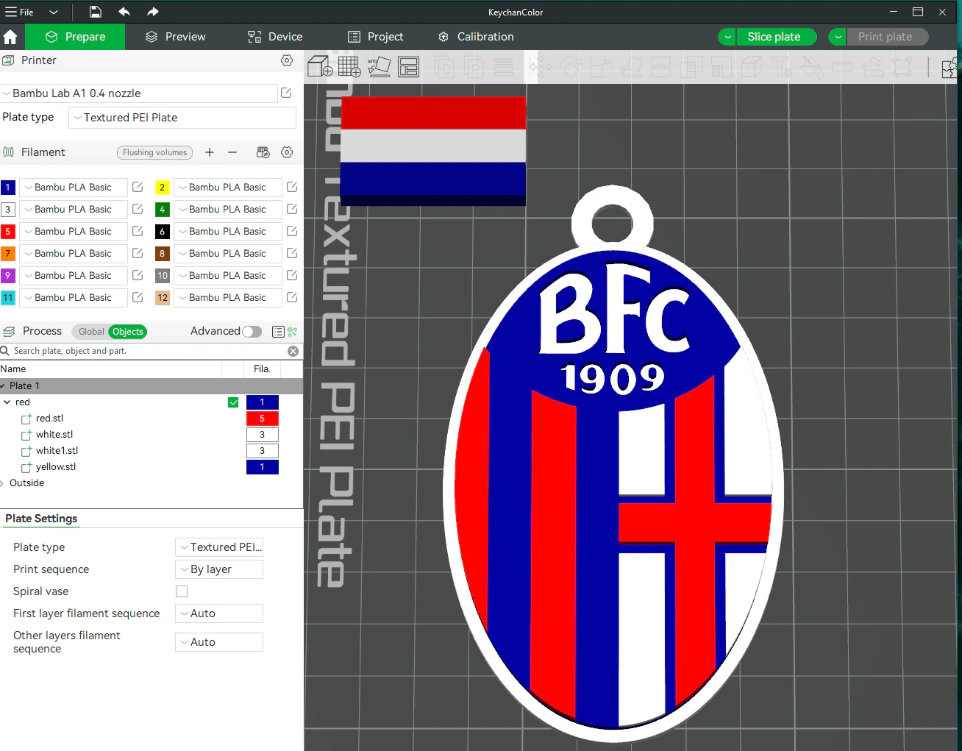Viewport: 962px width, 751px height.
Task: Clear the search field with X icon
Action: [x=293, y=351]
